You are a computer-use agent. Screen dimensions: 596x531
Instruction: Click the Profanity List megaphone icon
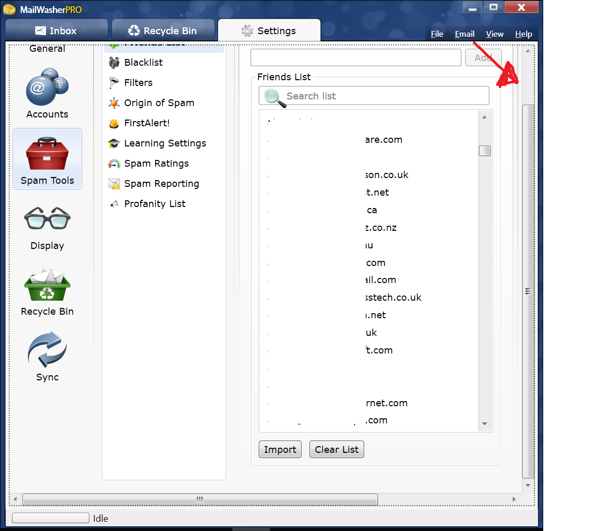point(114,204)
